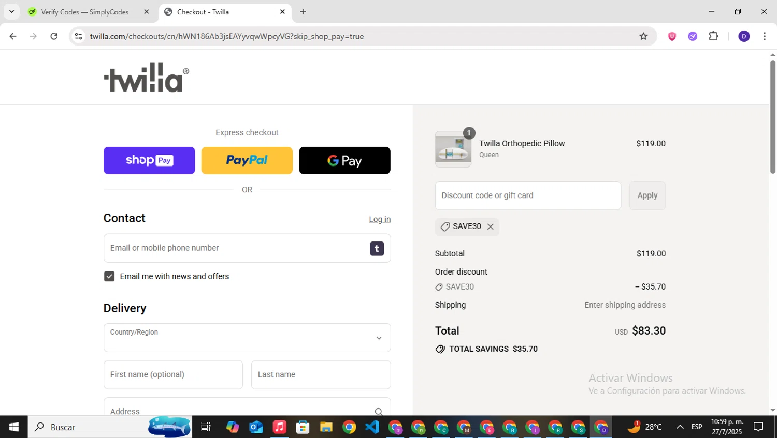Open Outlook from the taskbar

click(256, 427)
